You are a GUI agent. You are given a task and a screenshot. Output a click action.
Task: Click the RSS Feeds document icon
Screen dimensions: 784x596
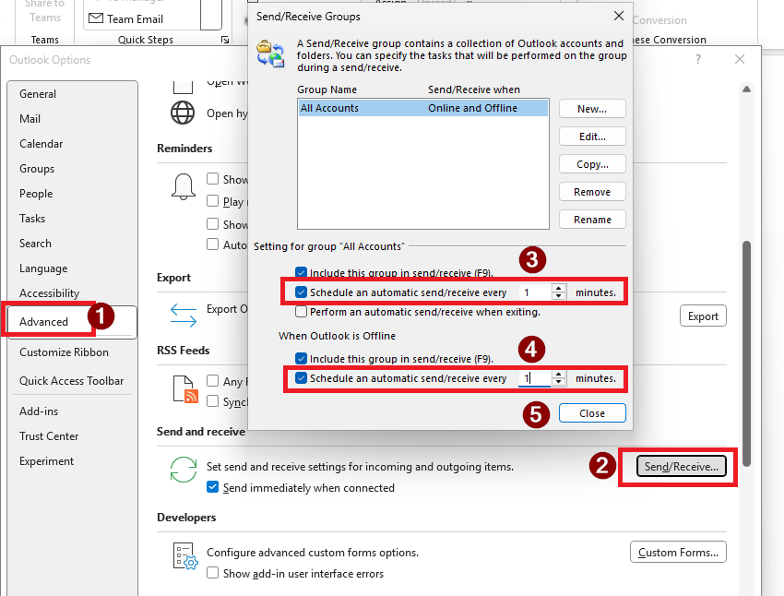tap(185, 389)
